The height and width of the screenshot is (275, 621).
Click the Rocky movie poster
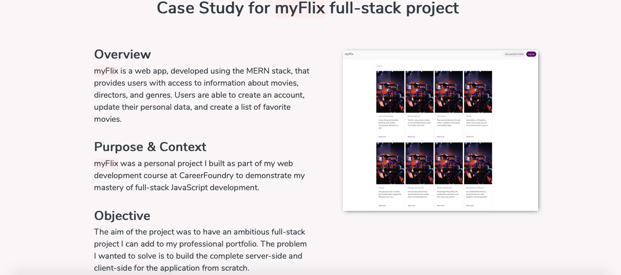(478, 92)
